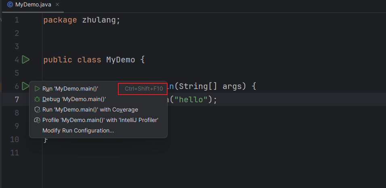Image resolution: width=386 pixels, height=188 pixels.
Task: Click the Java class icon on MyDemo.java tab
Action: [10, 5]
